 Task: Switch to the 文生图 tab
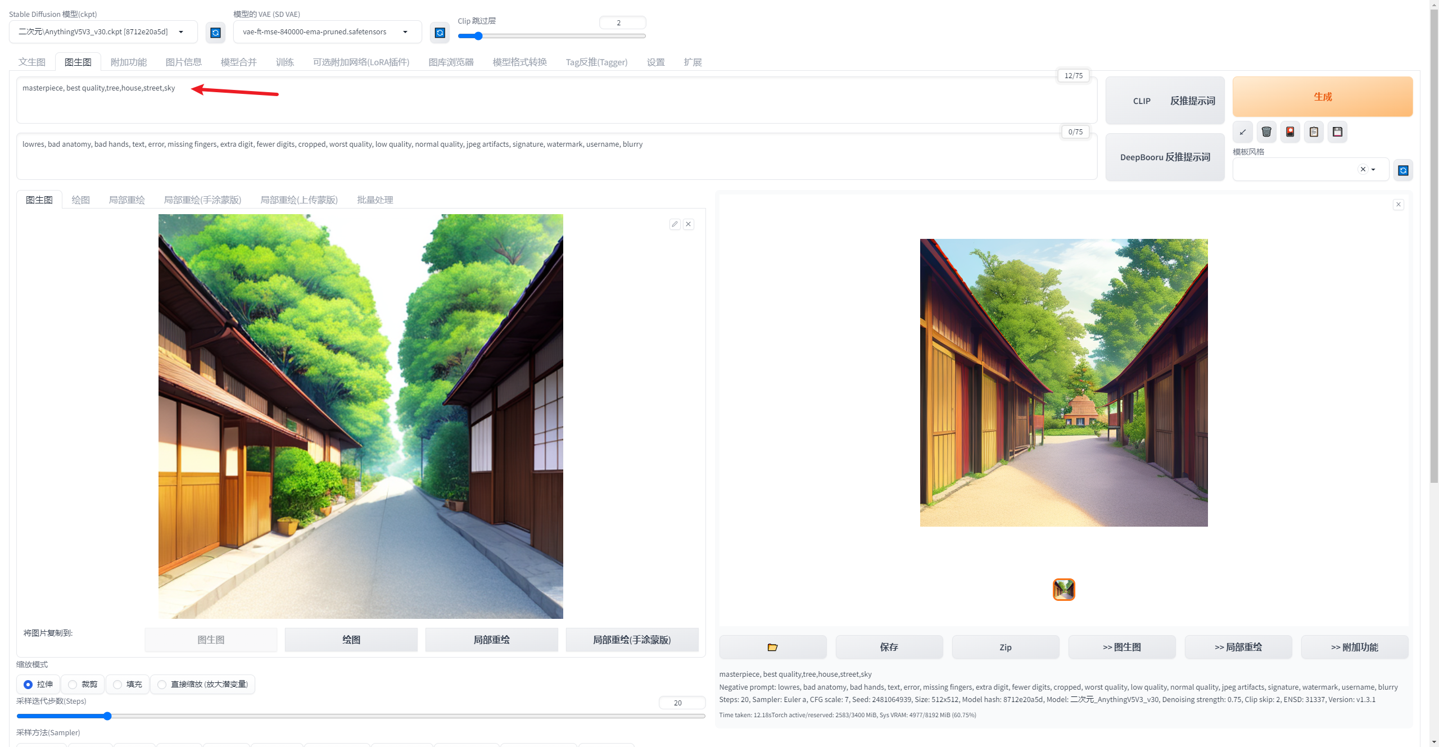tap(31, 62)
